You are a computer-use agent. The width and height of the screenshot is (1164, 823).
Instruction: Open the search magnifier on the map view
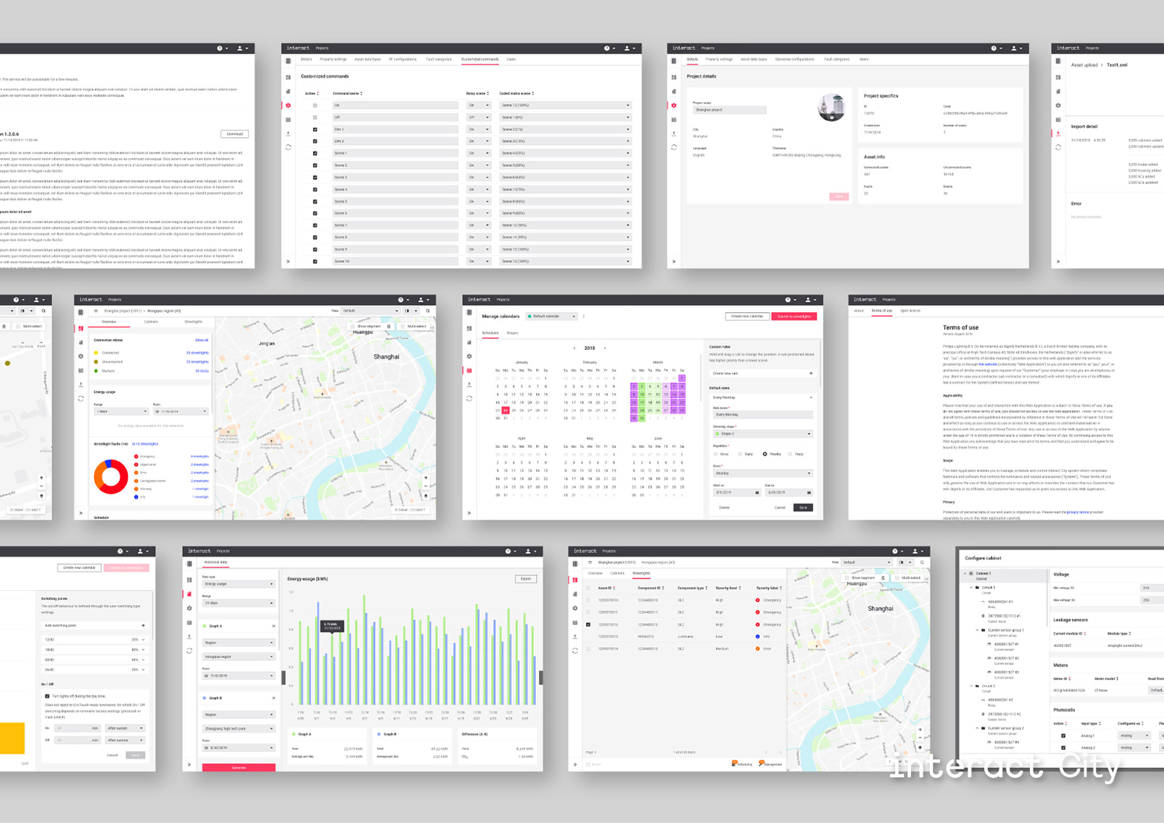pos(428,310)
